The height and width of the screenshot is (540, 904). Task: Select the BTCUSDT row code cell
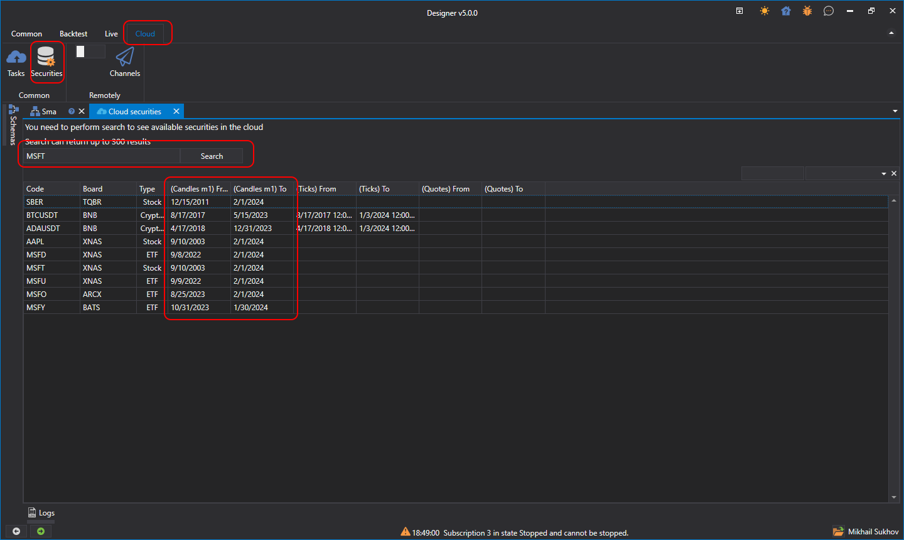(51, 215)
